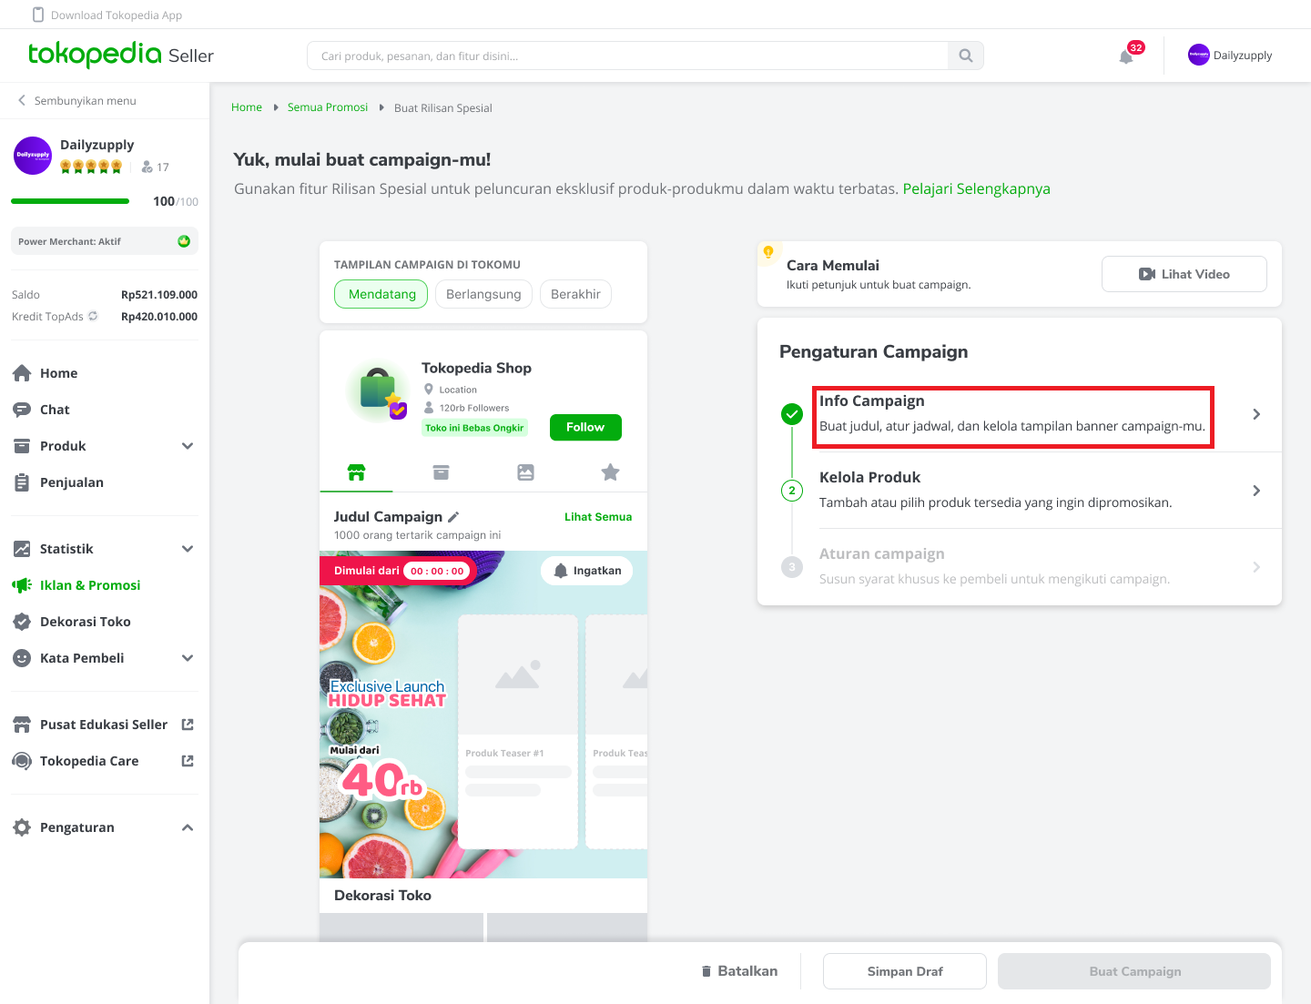Select the image gallery tab icon in preview
The height and width of the screenshot is (1004, 1311).
pos(525,472)
